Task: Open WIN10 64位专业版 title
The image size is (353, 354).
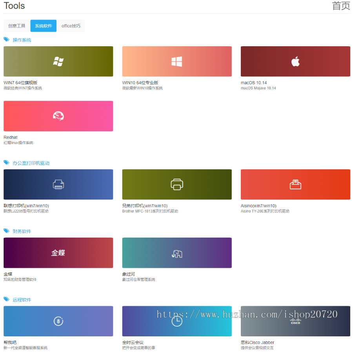Action: [140, 83]
